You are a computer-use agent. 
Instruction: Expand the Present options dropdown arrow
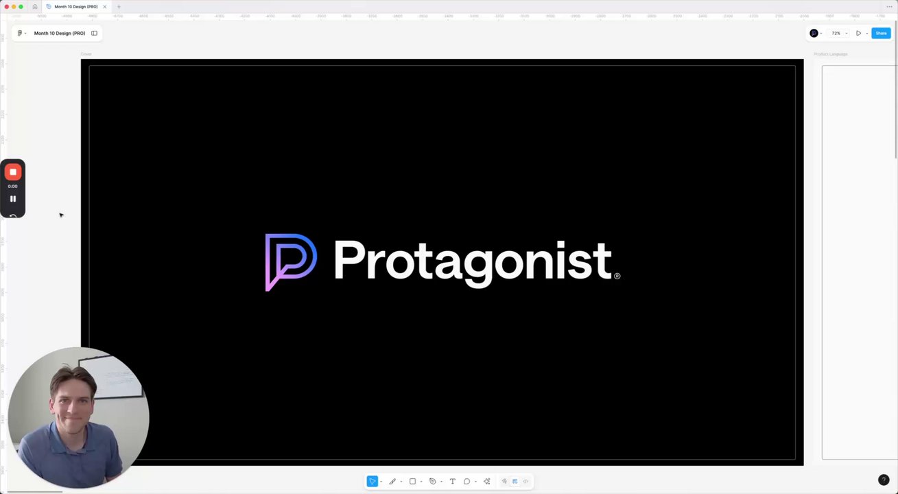coord(866,33)
